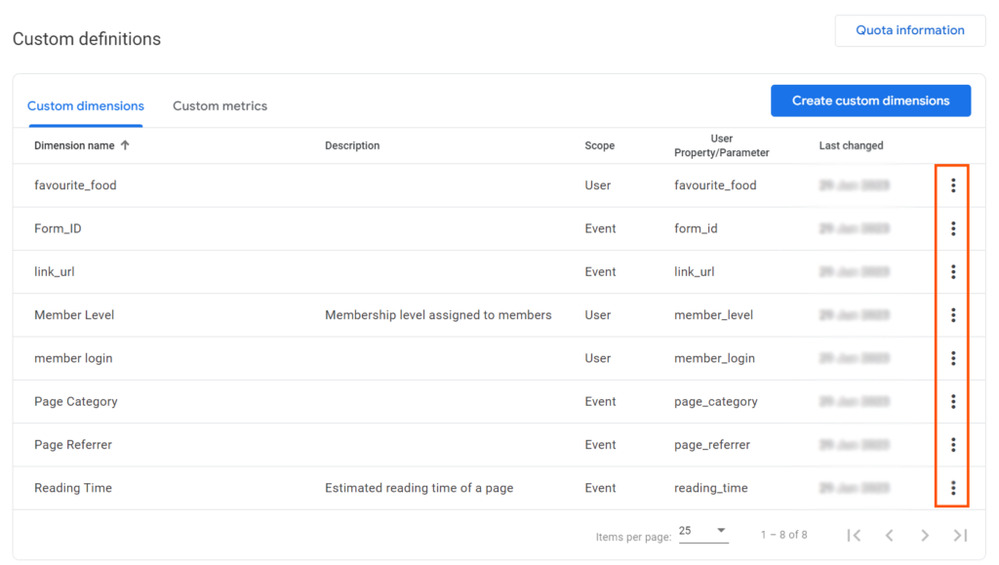Click the reading_time parameter cell
This screenshot has width=999, height=565.
click(x=711, y=488)
